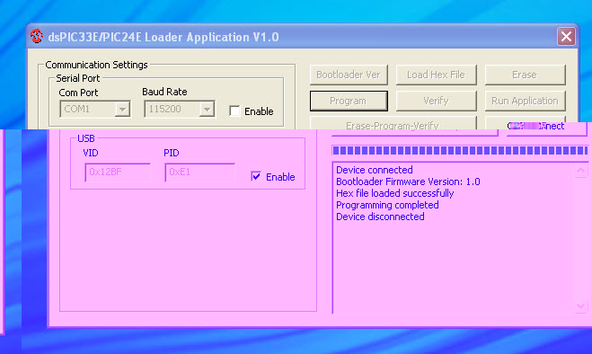Select the 'Programming completed' log line
Image resolution: width=592 pixels, height=354 pixels.
(387, 205)
